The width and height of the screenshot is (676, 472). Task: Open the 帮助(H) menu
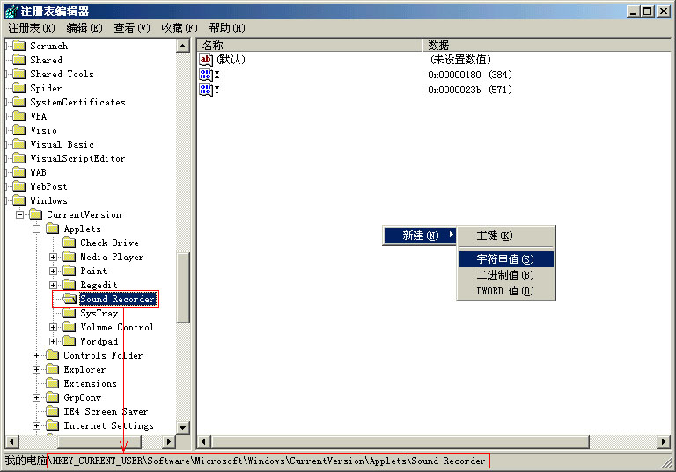(x=227, y=28)
